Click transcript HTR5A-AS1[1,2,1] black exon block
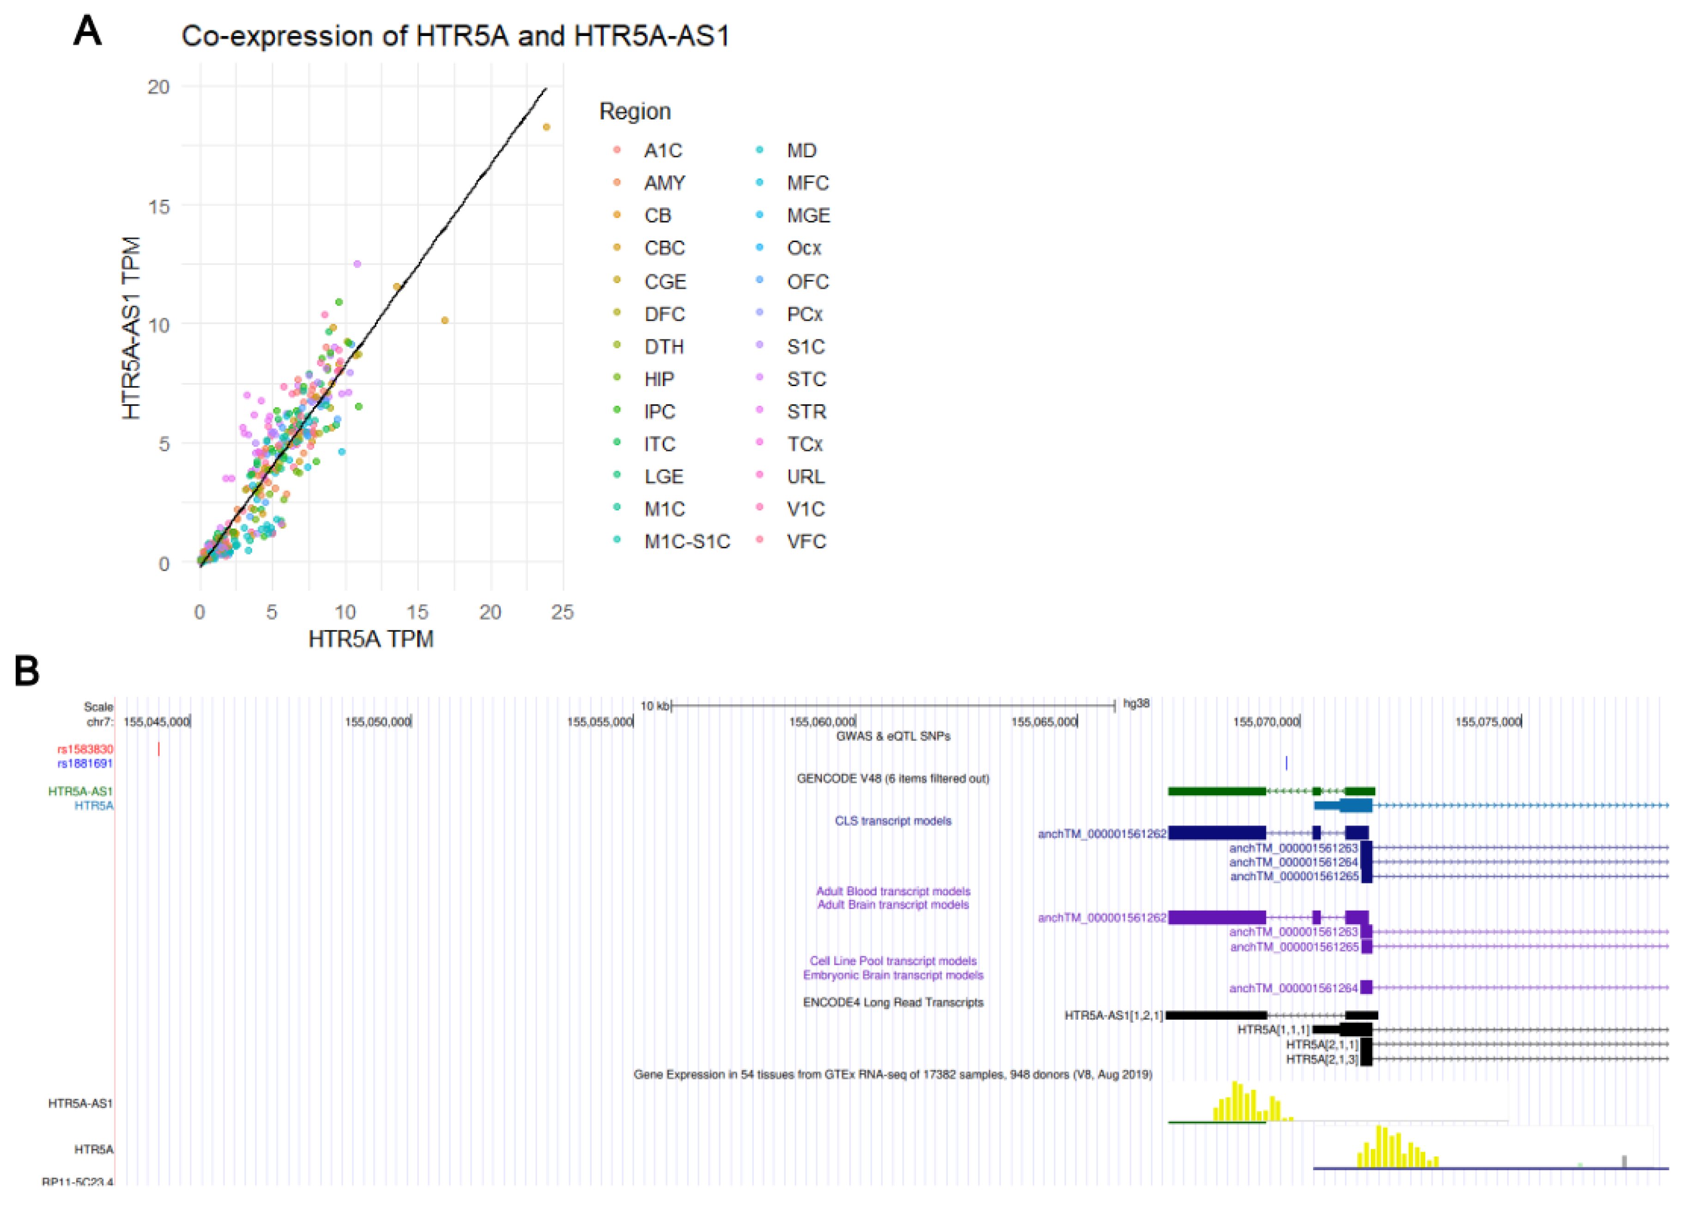 [1216, 1015]
